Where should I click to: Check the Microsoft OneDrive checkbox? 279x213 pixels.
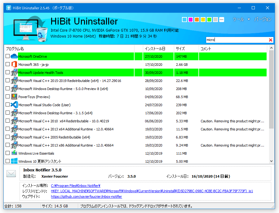pos(7,56)
